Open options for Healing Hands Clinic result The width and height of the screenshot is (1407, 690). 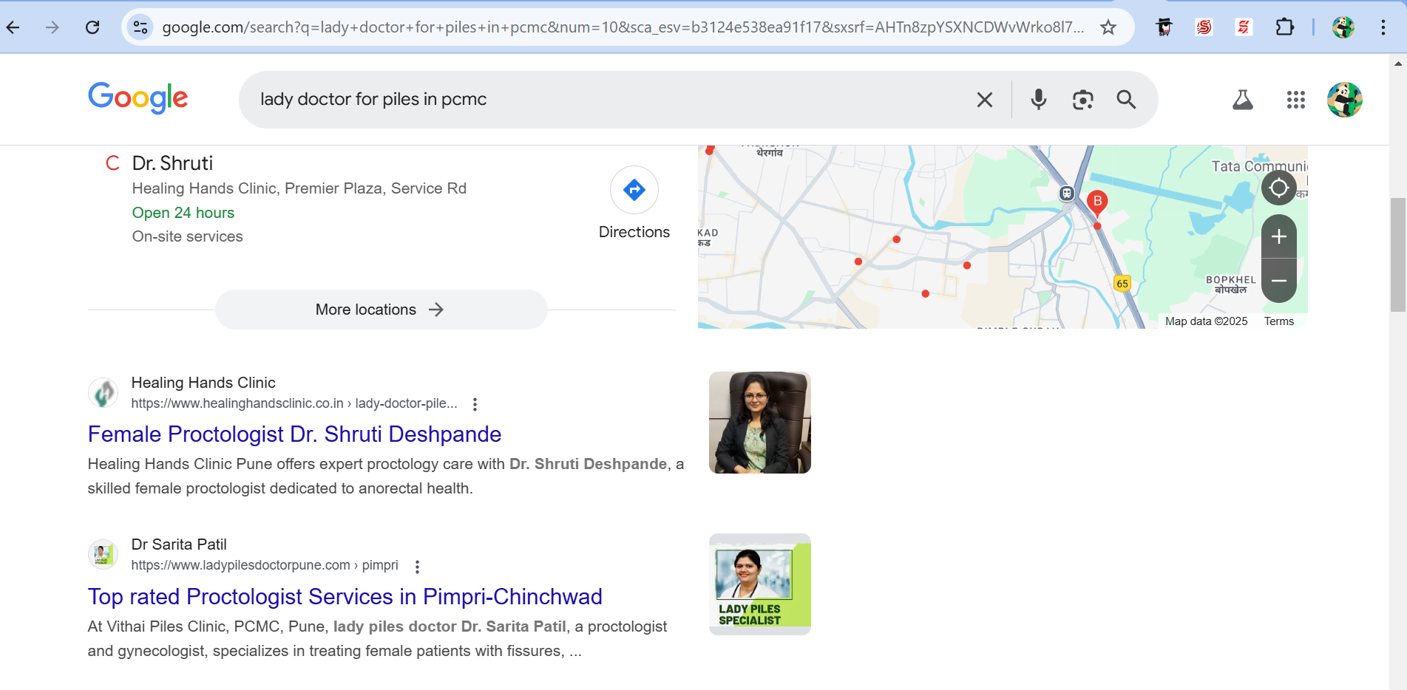(x=475, y=404)
